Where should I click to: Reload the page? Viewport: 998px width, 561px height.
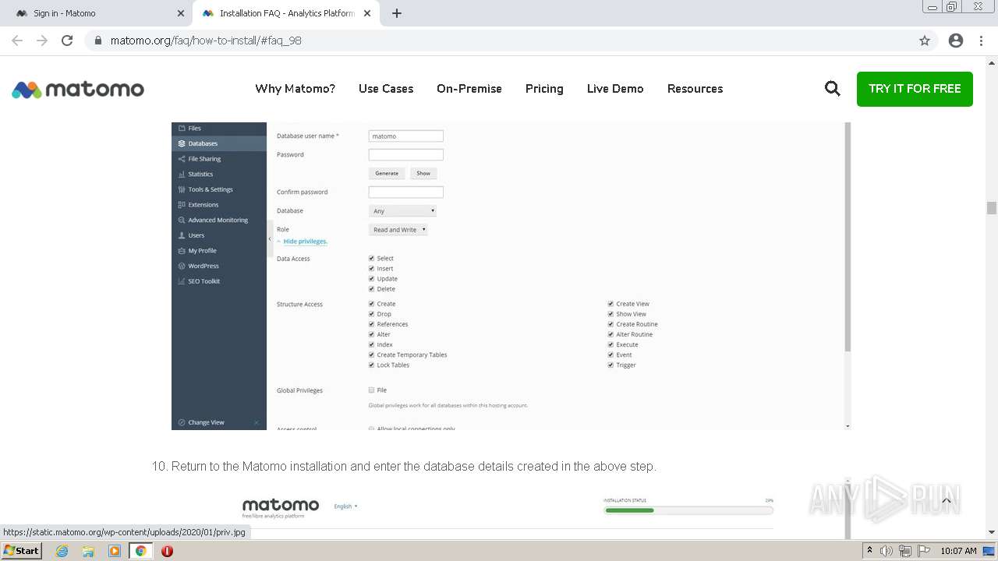(67, 41)
